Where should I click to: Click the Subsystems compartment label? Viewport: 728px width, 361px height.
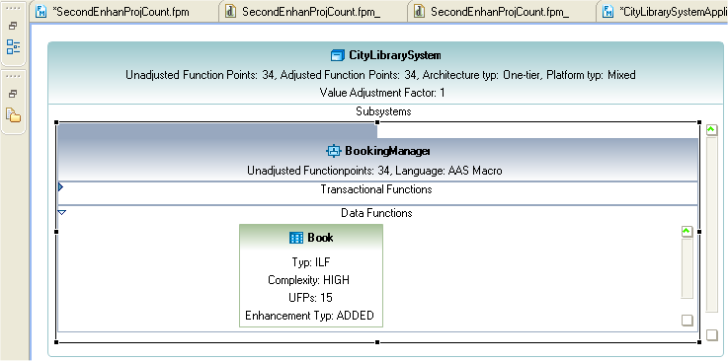click(383, 111)
